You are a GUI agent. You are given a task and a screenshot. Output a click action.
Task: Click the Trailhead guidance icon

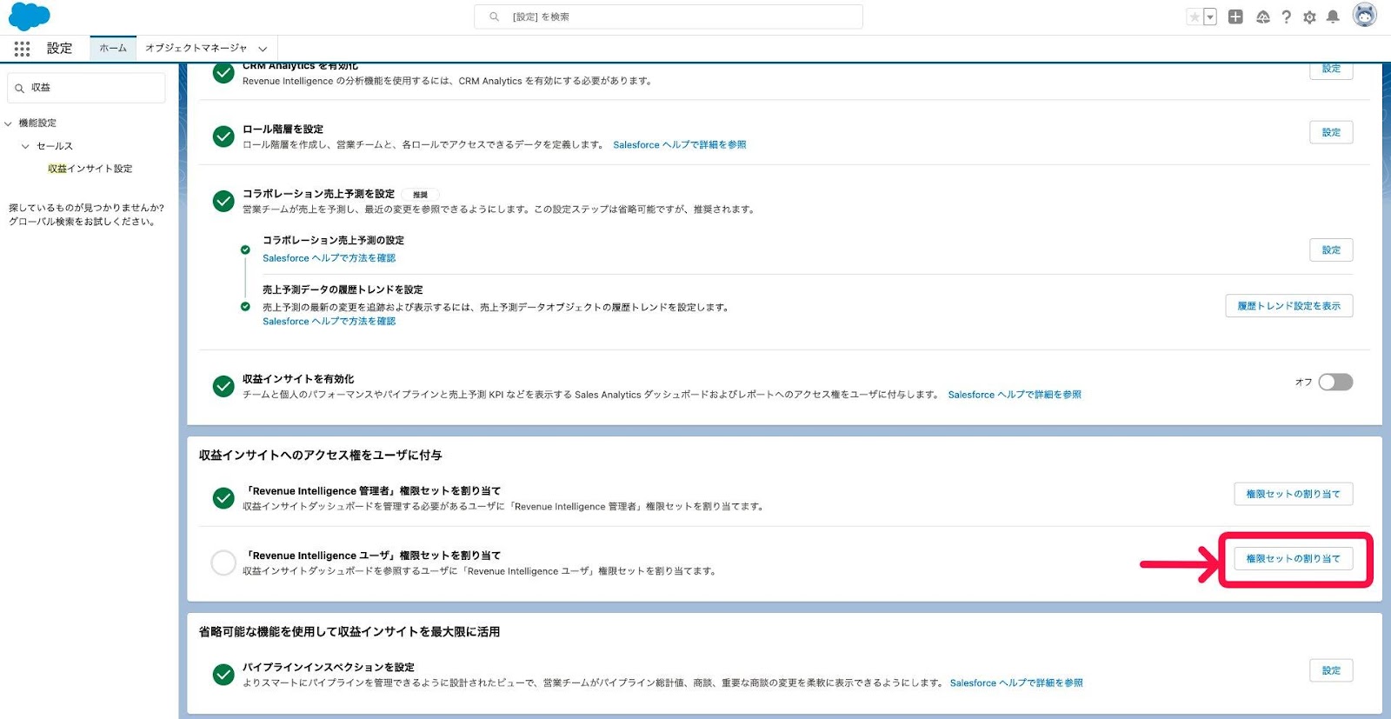[x=1262, y=17]
